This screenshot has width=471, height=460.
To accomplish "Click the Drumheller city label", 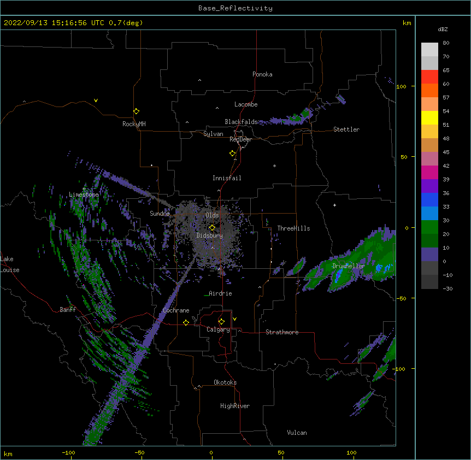I will click(x=349, y=266).
